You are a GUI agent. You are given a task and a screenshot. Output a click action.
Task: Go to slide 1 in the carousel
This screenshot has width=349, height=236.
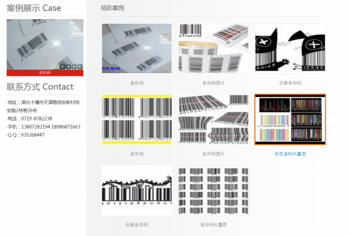54,67
